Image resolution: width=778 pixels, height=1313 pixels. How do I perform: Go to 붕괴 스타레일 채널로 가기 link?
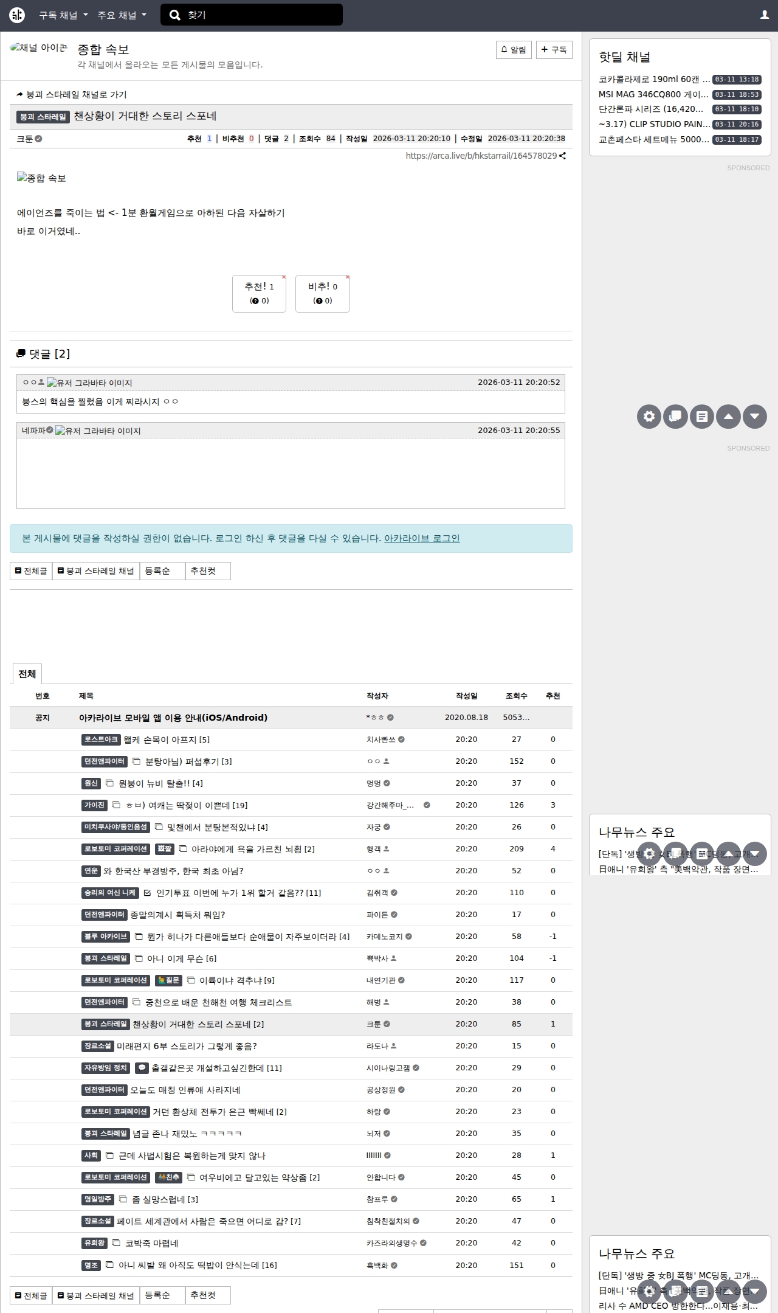pos(72,95)
